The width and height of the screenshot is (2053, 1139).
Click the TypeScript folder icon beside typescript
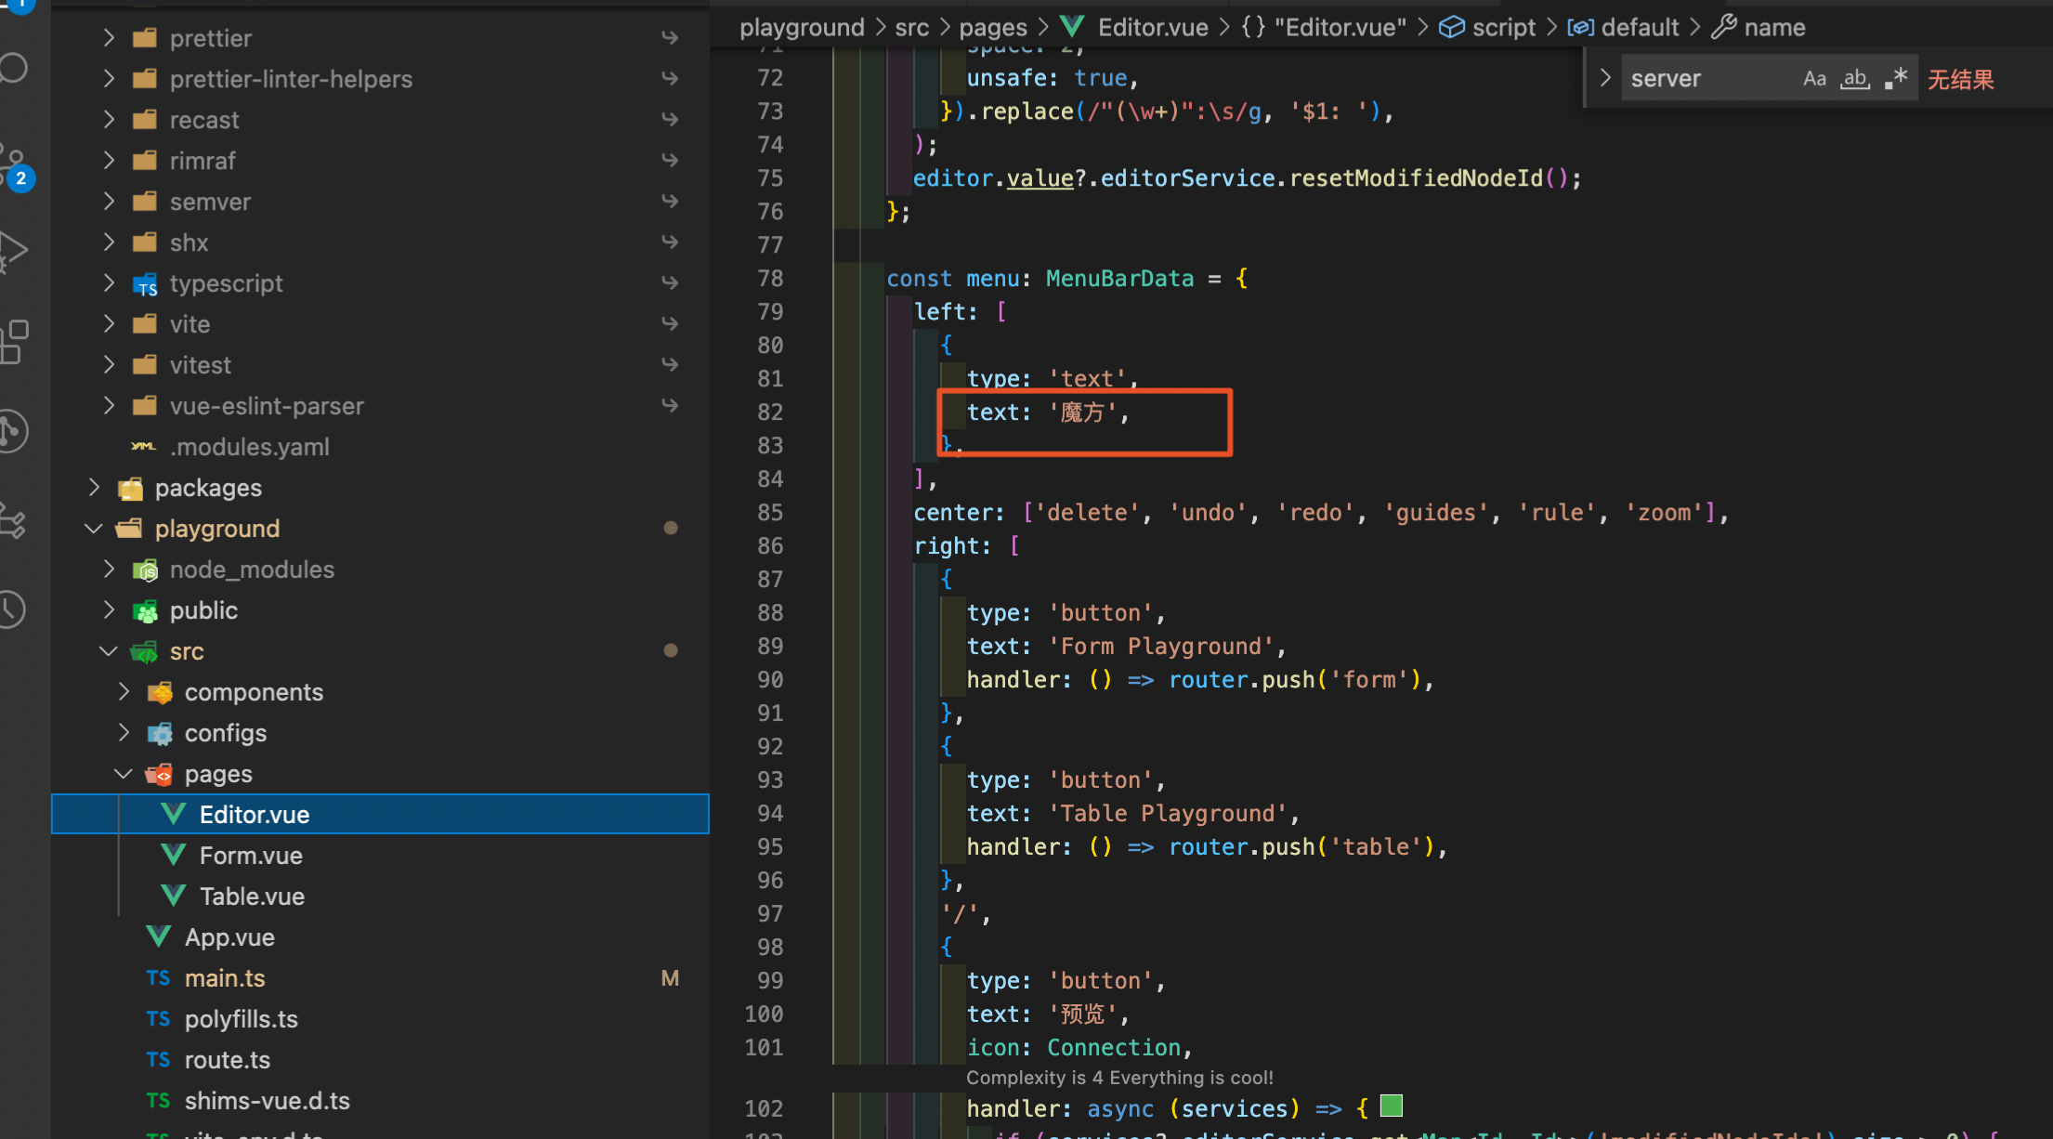click(x=145, y=283)
